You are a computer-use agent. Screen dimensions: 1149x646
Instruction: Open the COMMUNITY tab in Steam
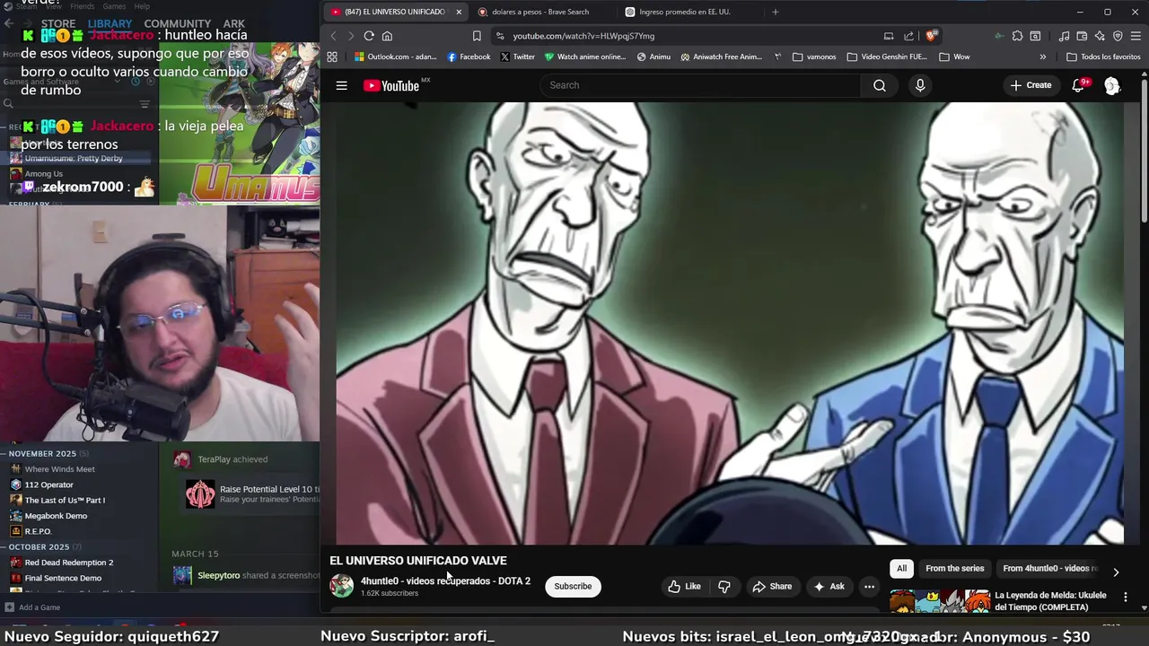click(177, 24)
